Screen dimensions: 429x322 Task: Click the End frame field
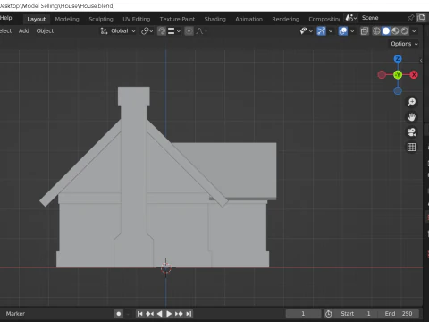tap(399, 314)
